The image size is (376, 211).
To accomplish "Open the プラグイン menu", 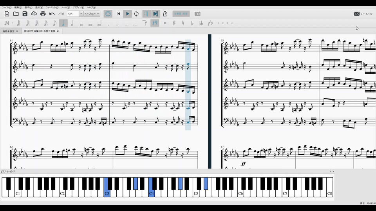I will [78, 7].
